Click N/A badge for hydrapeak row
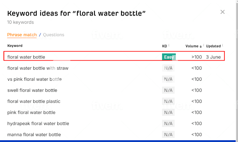The height and width of the screenshot is (142, 238). (168, 124)
